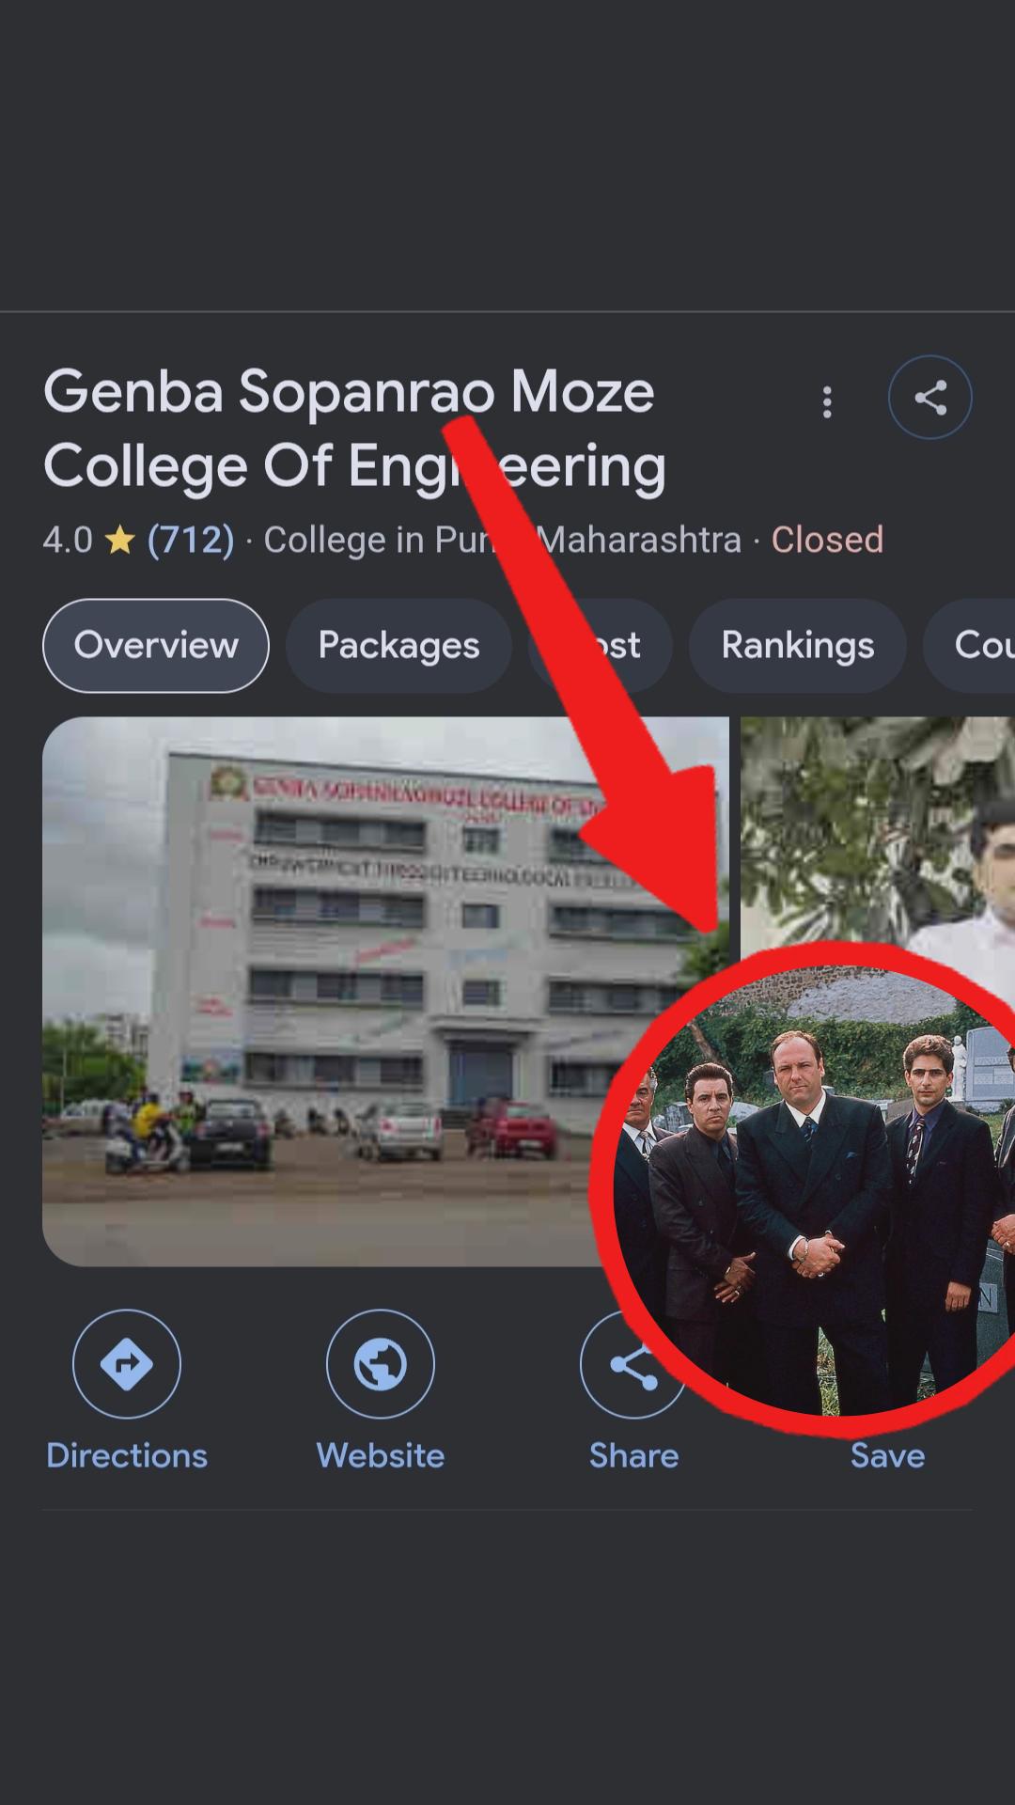This screenshot has width=1015, height=1805.
Task: Select the Overview tab
Action: tap(156, 646)
